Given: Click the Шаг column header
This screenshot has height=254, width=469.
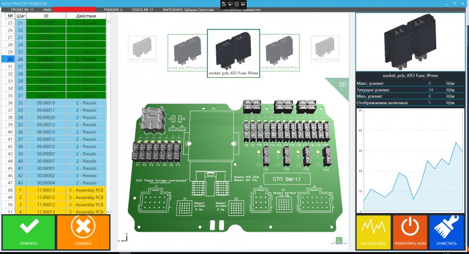Looking at the screenshot, I should pyautogui.click(x=21, y=16).
